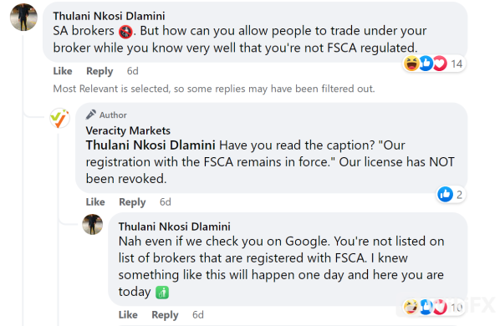Click the Veracity Markets logo avatar

pos(59,118)
